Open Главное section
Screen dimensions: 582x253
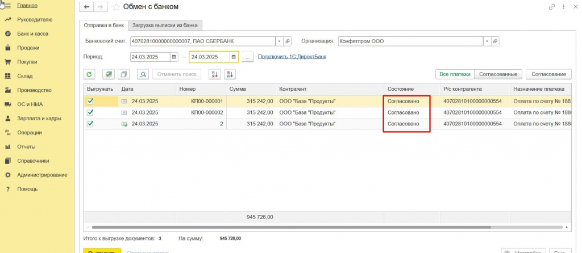click(x=27, y=6)
